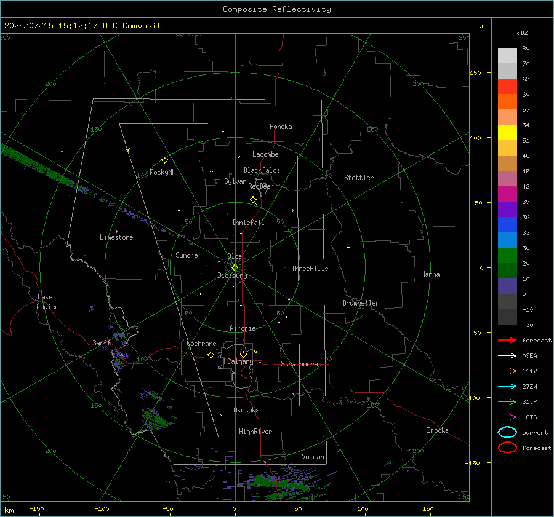Click the Innisfail city label
Screen dimensions: 554x517
click(248, 223)
